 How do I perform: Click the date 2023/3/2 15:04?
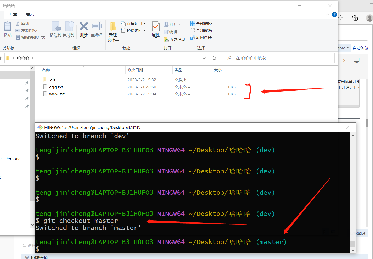coord(142,94)
